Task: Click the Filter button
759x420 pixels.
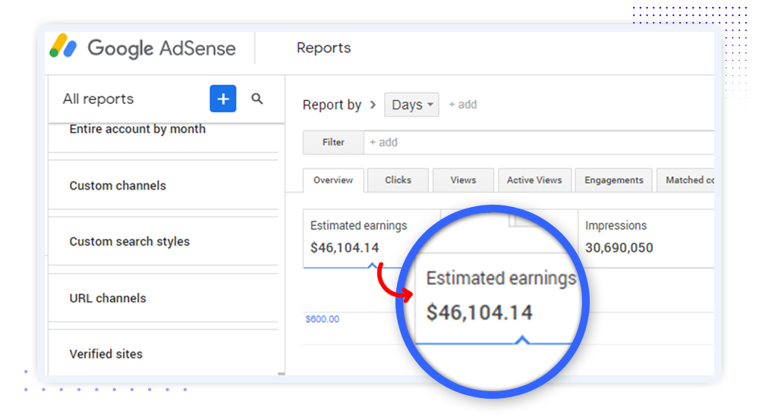Action: [333, 142]
